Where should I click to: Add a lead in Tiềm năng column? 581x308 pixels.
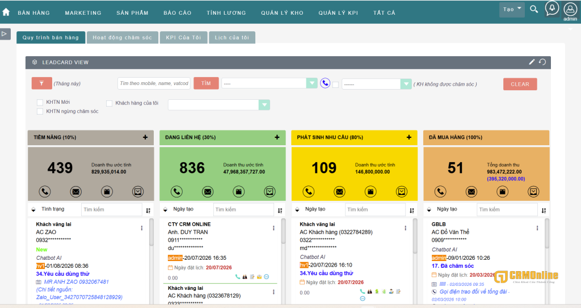145,137
